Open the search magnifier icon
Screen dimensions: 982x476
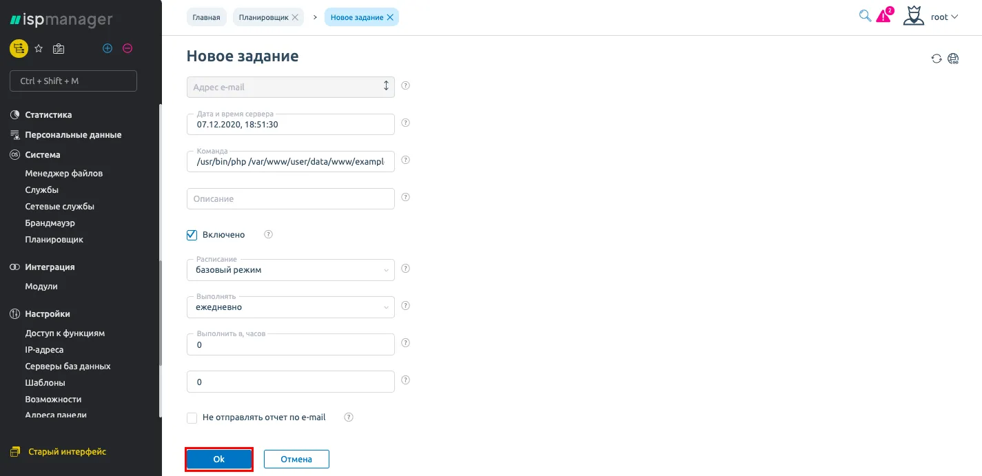(864, 16)
